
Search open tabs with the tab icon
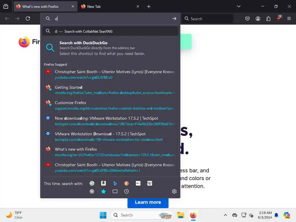click(x=115, y=191)
